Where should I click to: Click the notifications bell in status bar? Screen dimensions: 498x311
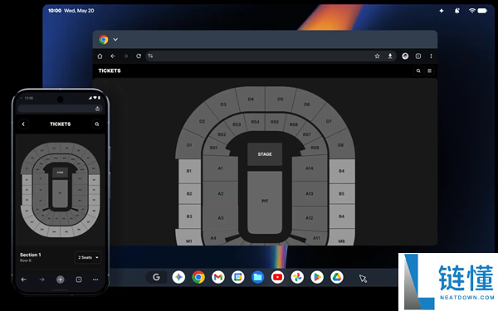(x=457, y=11)
